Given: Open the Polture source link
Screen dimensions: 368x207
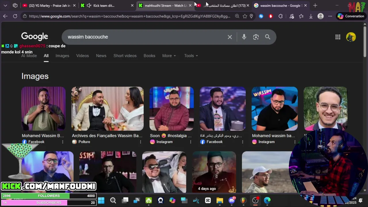Looking at the screenshot, I should (81, 142).
